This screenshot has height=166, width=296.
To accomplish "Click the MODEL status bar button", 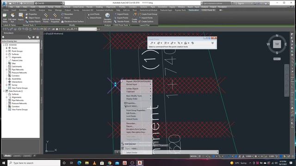I will (193, 156).
